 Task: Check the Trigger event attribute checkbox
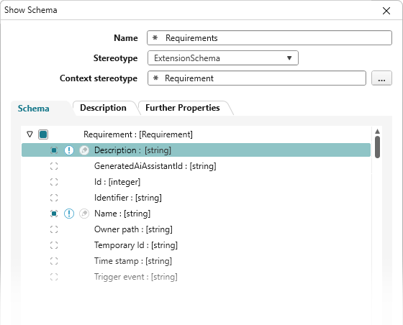(54, 277)
